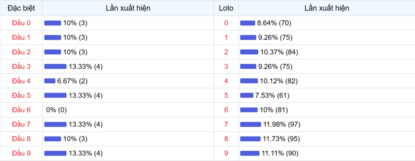Click the progress bar for Loto 9
The image size is (415, 161).
click(250, 153)
